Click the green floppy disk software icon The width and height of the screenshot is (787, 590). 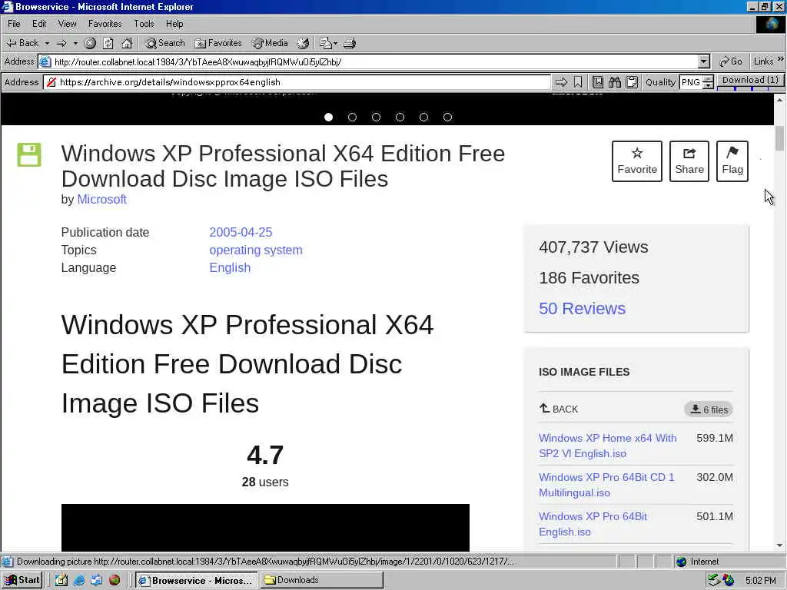[x=29, y=154]
